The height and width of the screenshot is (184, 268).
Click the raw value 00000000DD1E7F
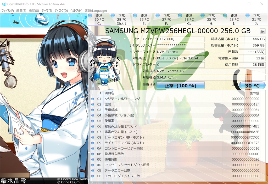pyautogui.click(x=245, y=143)
